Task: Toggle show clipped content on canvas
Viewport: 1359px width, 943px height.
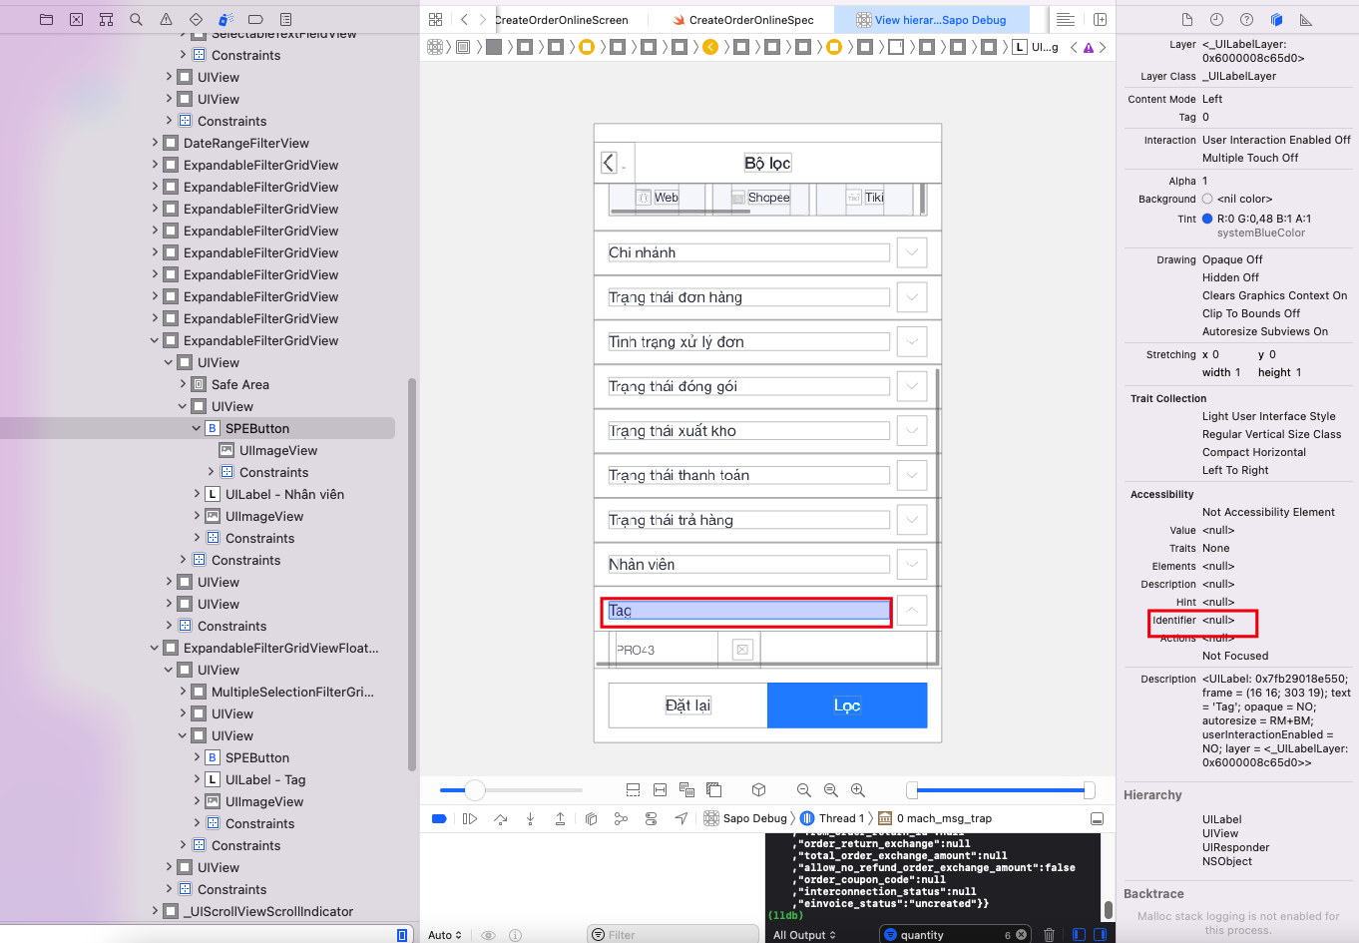Action: (x=633, y=789)
